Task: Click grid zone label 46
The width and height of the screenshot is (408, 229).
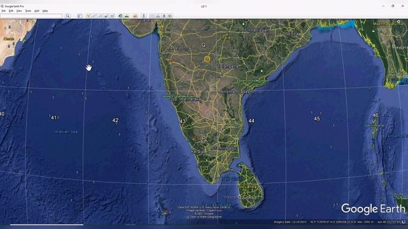Action: pyautogui.click(x=375, y=115)
